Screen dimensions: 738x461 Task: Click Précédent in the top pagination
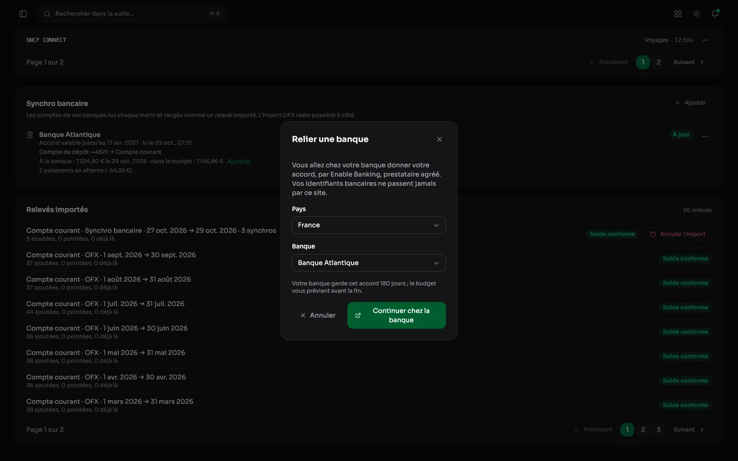(609, 62)
